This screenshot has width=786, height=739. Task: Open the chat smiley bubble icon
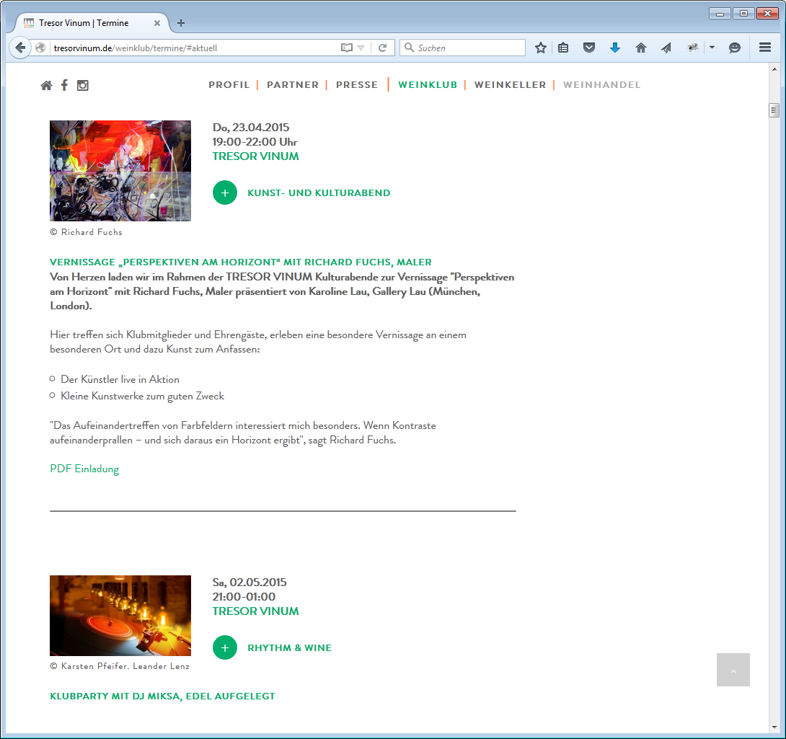(734, 48)
